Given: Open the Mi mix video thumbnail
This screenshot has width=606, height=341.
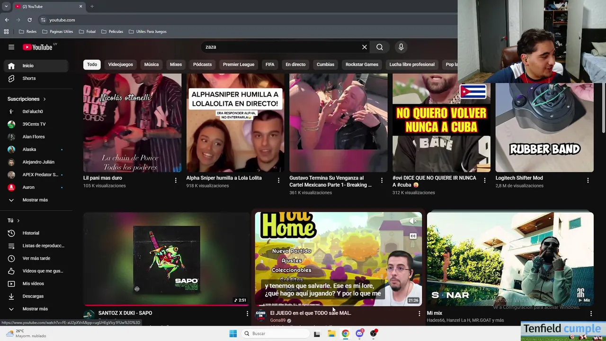Looking at the screenshot, I should click(510, 259).
